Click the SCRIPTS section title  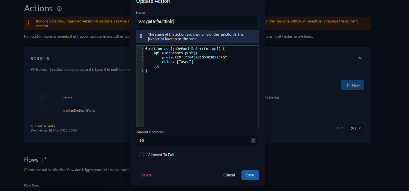pos(40,59)
